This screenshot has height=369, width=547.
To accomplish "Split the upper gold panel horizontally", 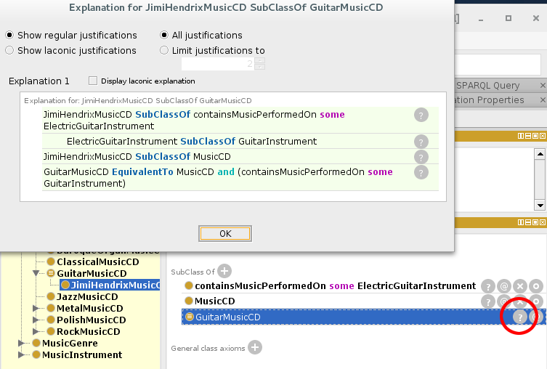I will (528, 136).
